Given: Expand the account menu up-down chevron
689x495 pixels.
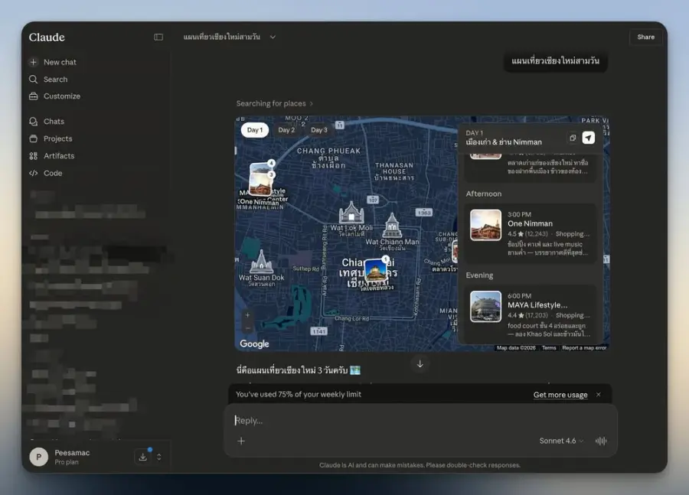Looking at the screenshot, I should coord(159,458).
